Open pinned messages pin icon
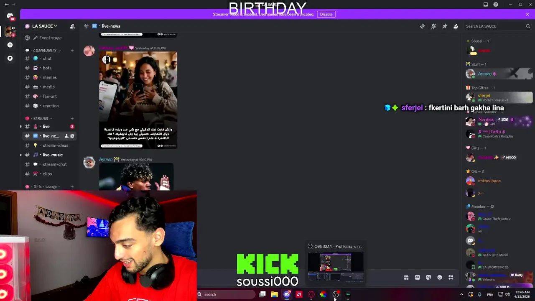 pos(445,26)
